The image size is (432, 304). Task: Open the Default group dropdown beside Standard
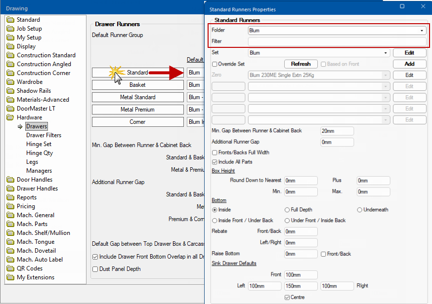click(x=196, y=73)
